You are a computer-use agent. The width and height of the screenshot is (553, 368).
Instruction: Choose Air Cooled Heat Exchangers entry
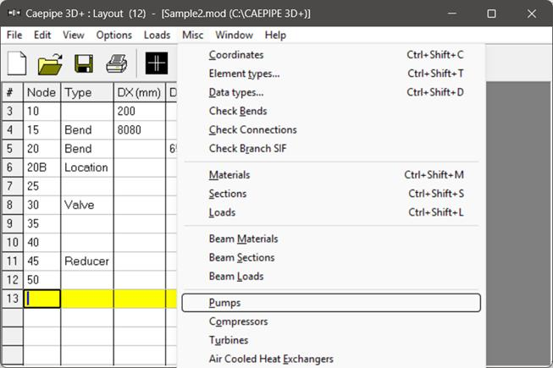pos(331,359)
